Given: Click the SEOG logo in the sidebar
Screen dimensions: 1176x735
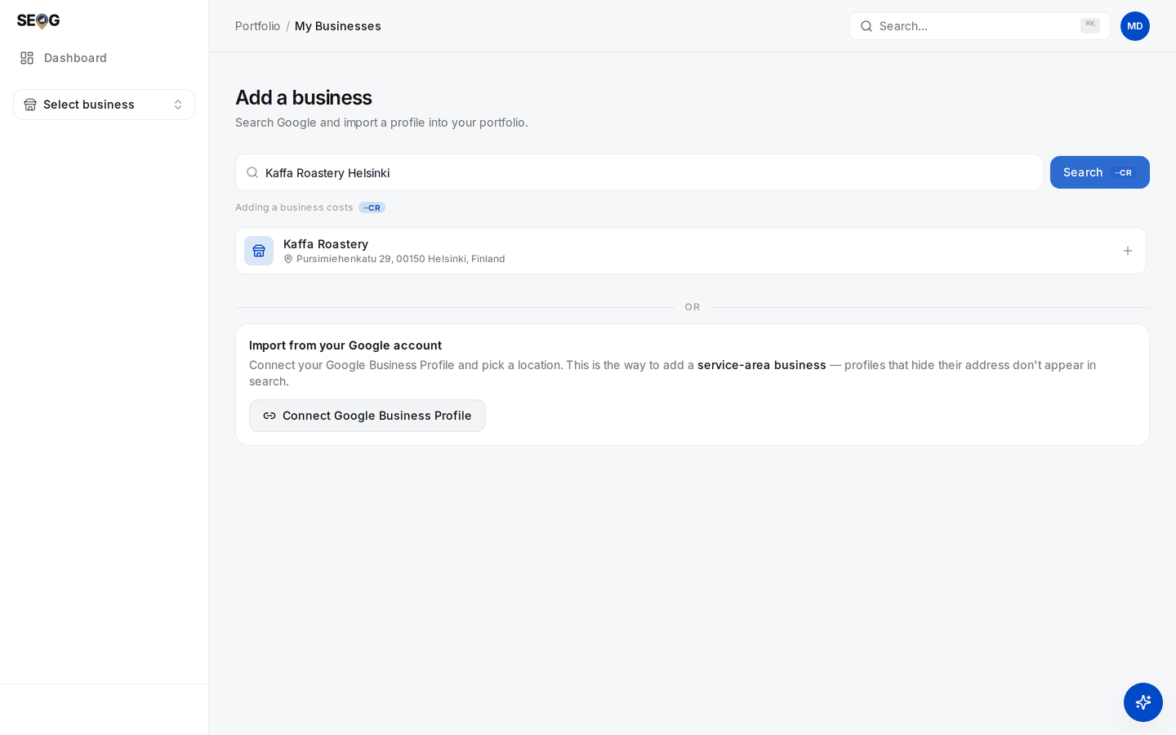Looking at the screenshot, I should point(38,20).
